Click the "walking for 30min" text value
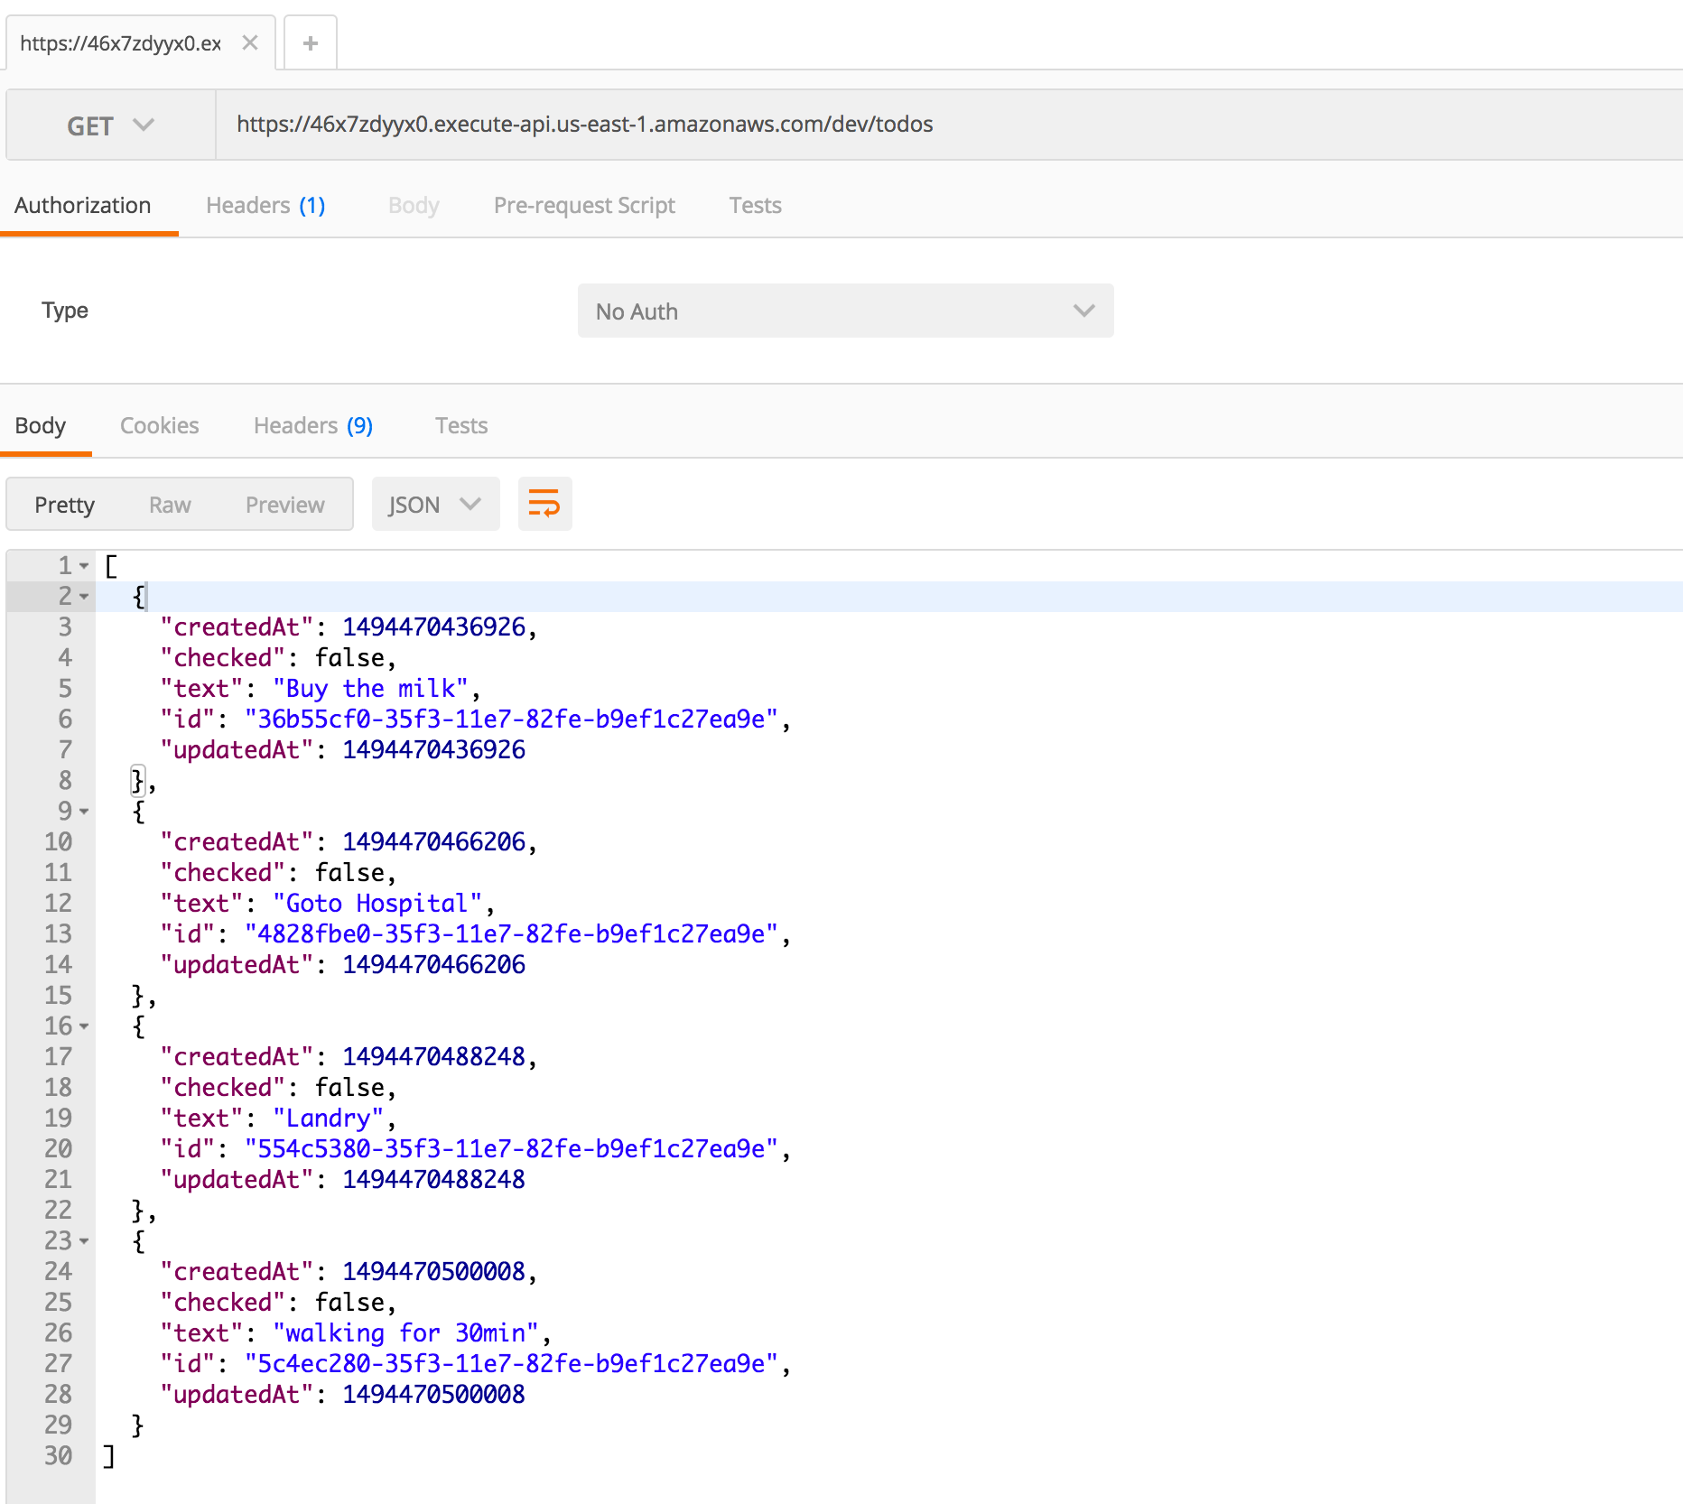This screenshot has width=1683, height=1504. tap(405, 1333)
